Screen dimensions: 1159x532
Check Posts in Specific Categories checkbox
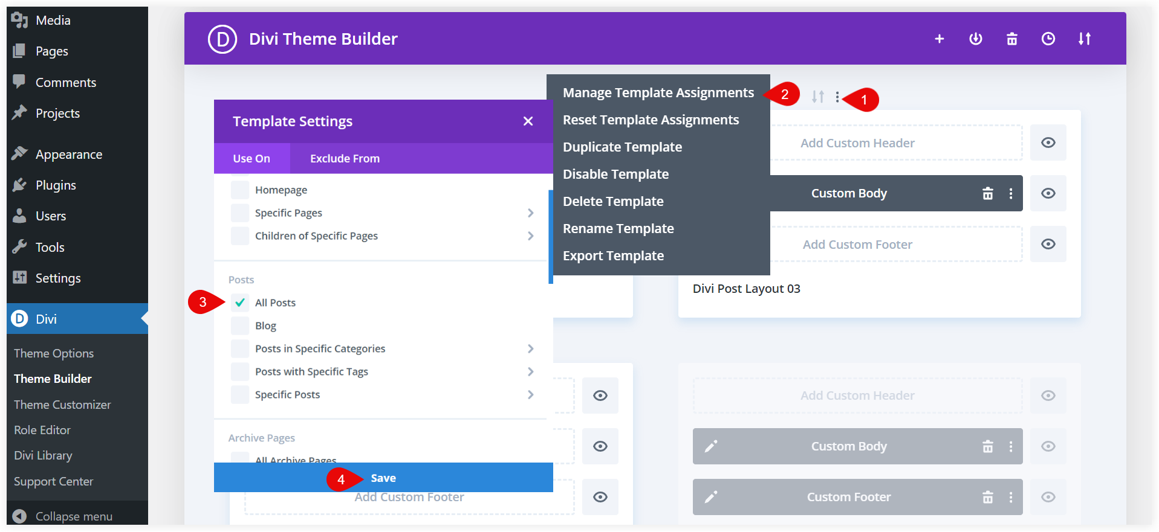(240, 348)
